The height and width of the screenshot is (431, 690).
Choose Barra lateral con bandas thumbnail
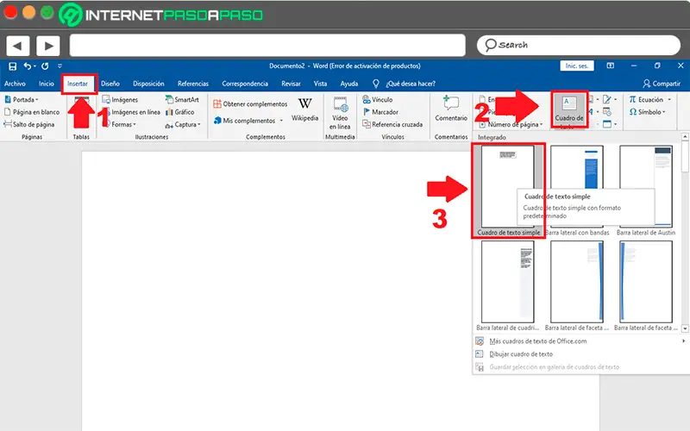coord(577,191)
